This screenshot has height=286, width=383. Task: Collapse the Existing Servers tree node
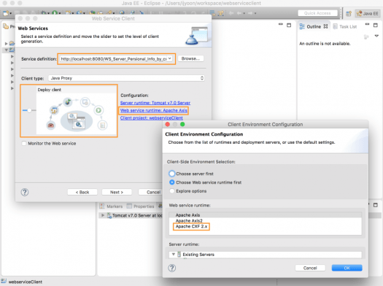pos(173,254)
